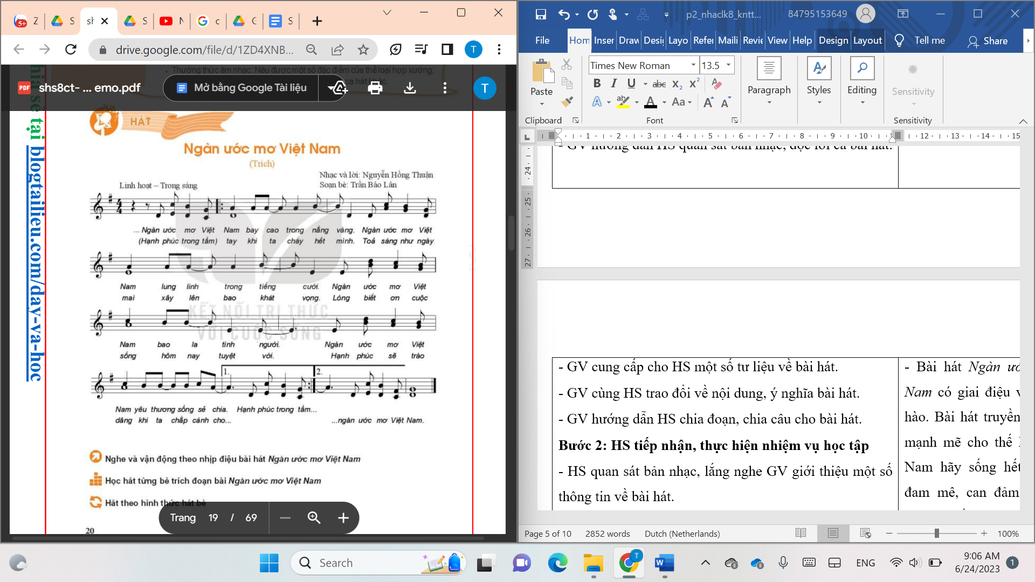The image size is (1035, 582).
Task: Open the File menu in Word
Action: [x=542, y=40]
